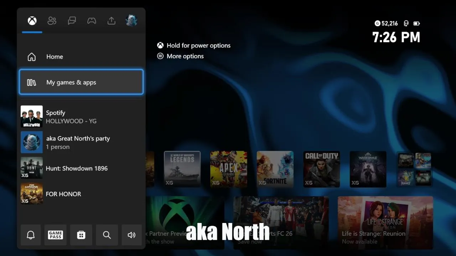Click the Spotify album art thumbnail
456x256 pixels.
pos(32,117)
